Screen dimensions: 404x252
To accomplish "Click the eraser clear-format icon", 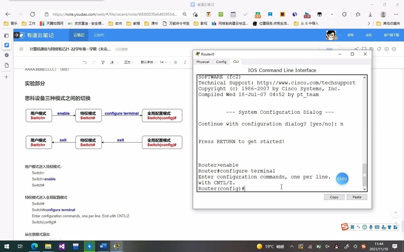I will coord(112,62).
